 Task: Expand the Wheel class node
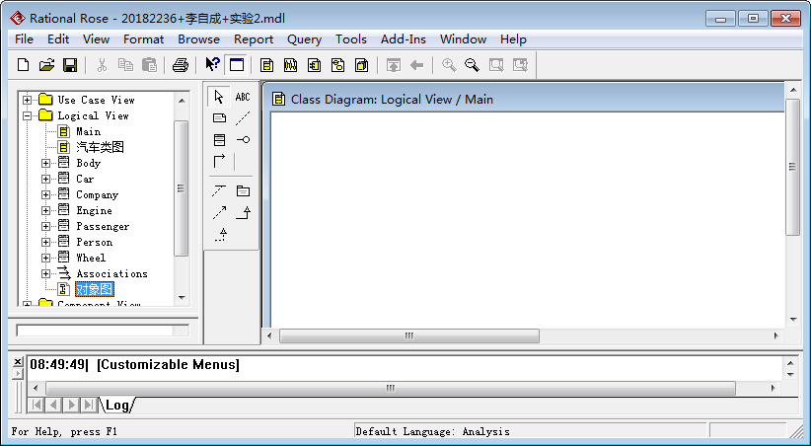tap(46, 258)
